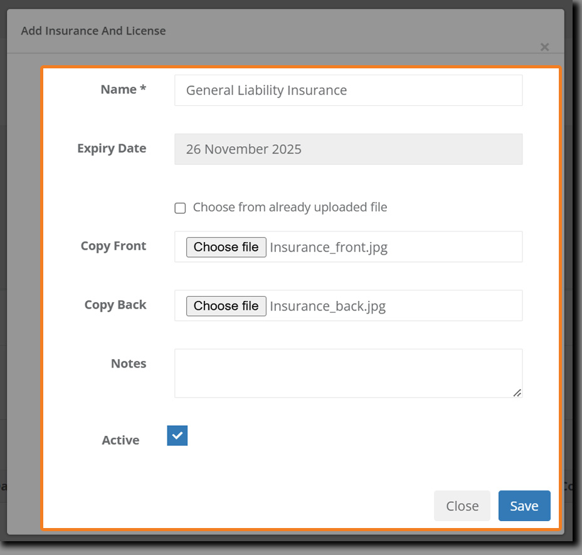Click the Copy Front label
This screenshot has height=555, width=582.
(114, 246)
